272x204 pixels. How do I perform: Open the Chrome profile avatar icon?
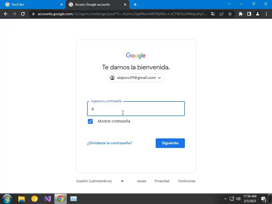[x=258, y=14]
